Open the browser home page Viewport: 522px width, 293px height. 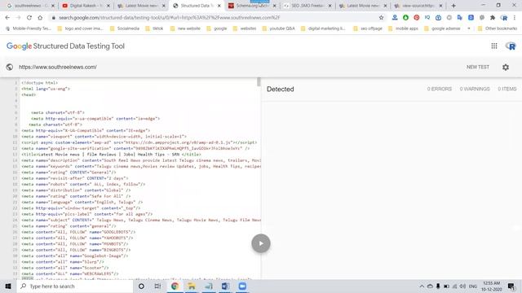pyautogui.click(x=40, y=18)
